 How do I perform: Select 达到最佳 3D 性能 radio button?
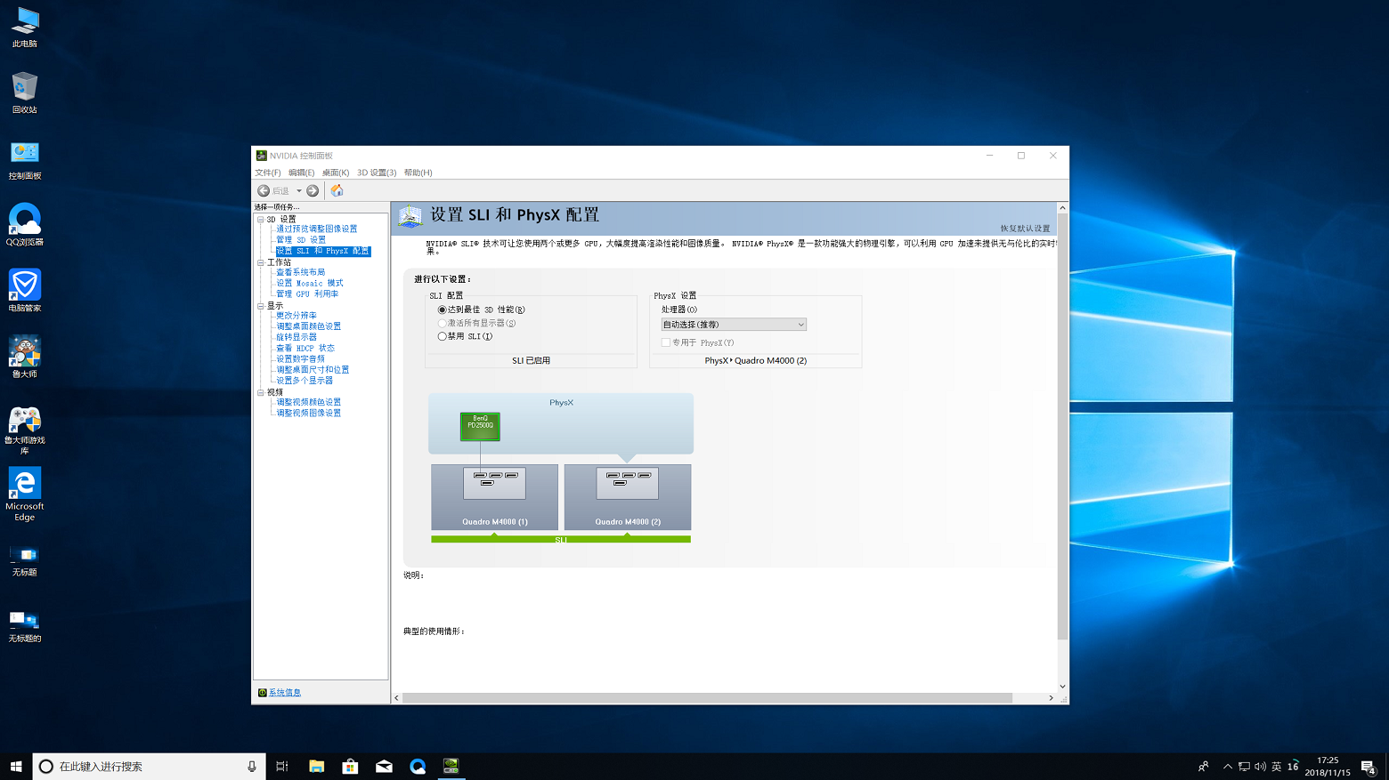[442, 310]
